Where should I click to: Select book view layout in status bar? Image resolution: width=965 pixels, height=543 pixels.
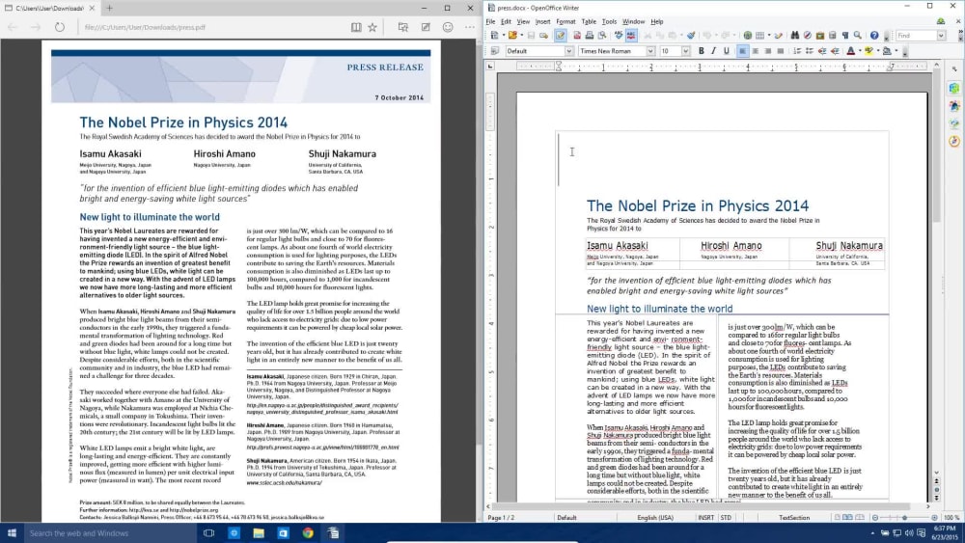[x=860, y=518]
